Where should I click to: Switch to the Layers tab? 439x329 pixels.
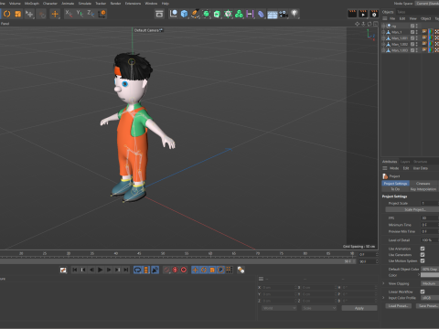(x=405, y=162)
